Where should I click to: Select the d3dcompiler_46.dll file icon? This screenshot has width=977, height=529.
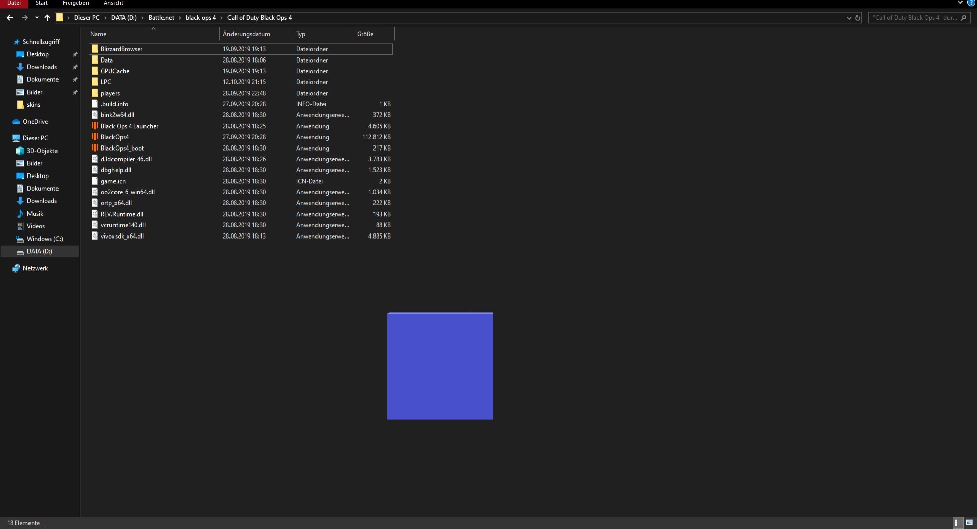[95, 159]
